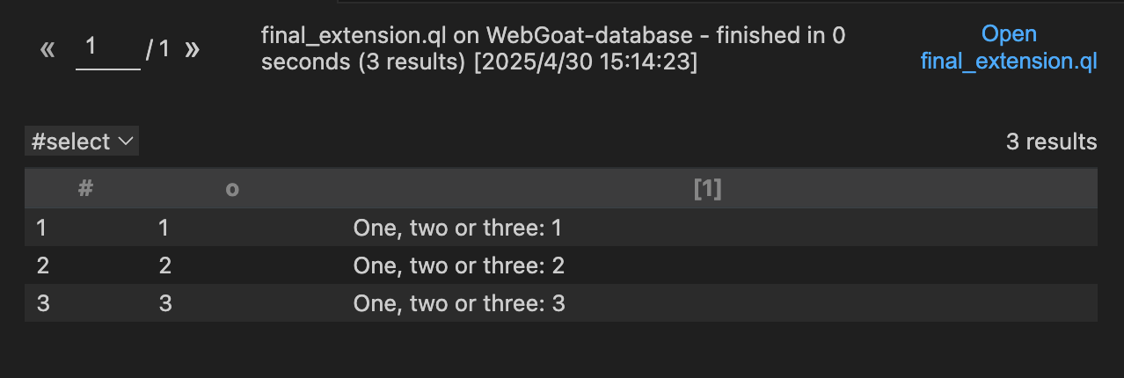Viewport: 1124px width, 378px height.
Task: Click the o column value in row 2
Action: pos(164,266)
